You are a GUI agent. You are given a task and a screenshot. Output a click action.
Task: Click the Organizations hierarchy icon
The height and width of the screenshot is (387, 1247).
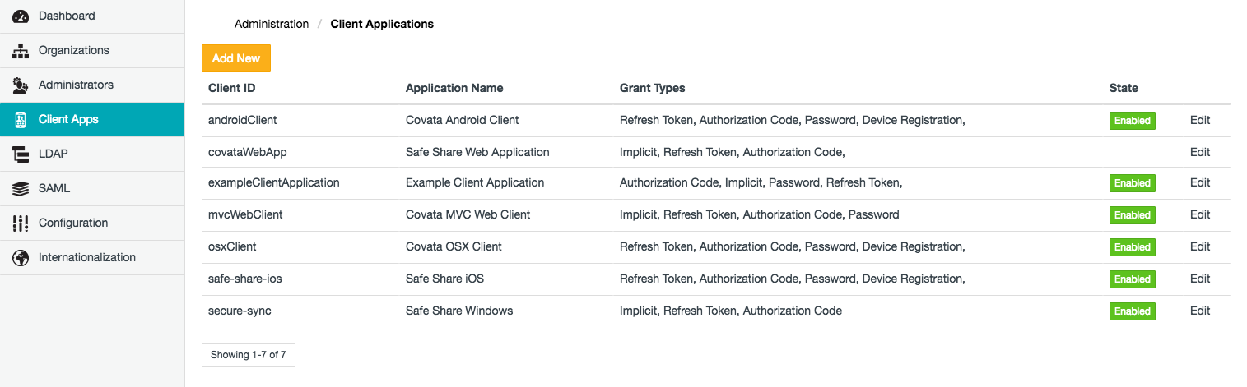[21, 51]
